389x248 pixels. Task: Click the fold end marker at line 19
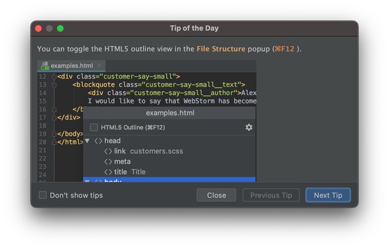(54, 134)
